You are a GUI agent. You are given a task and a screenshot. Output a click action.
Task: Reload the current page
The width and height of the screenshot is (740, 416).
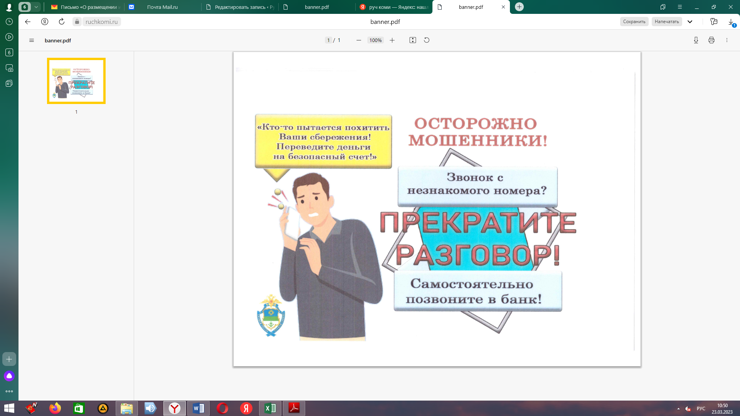62,22
